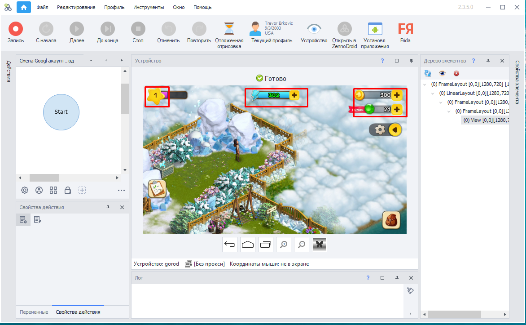The width and height of the screenshot is (526, 325).
Task: Select first properties view icon
Action: (23, 220)
